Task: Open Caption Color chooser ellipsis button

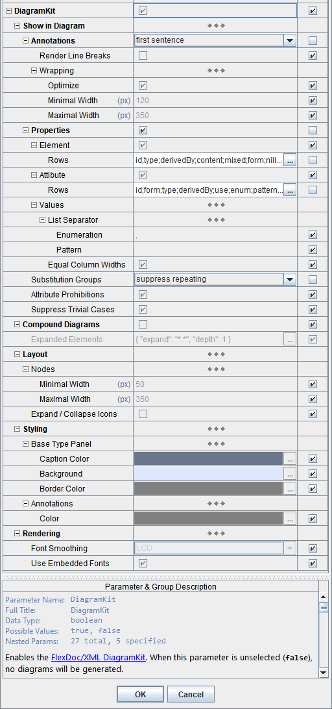Action: click(x=290, y=459)
